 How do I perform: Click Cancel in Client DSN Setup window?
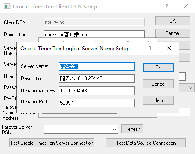173,33
